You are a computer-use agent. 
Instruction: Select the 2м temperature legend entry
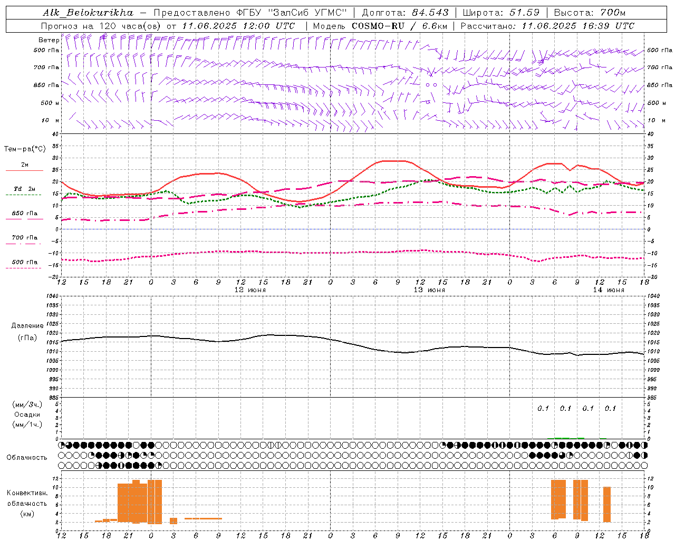coord(25,165)
